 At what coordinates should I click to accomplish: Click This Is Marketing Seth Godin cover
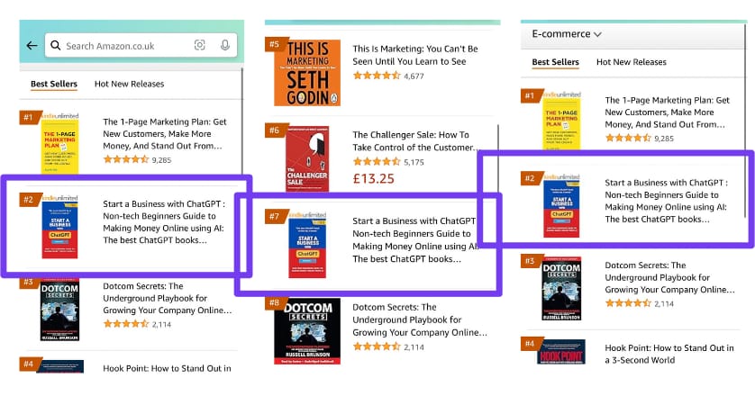click(306, 72)
